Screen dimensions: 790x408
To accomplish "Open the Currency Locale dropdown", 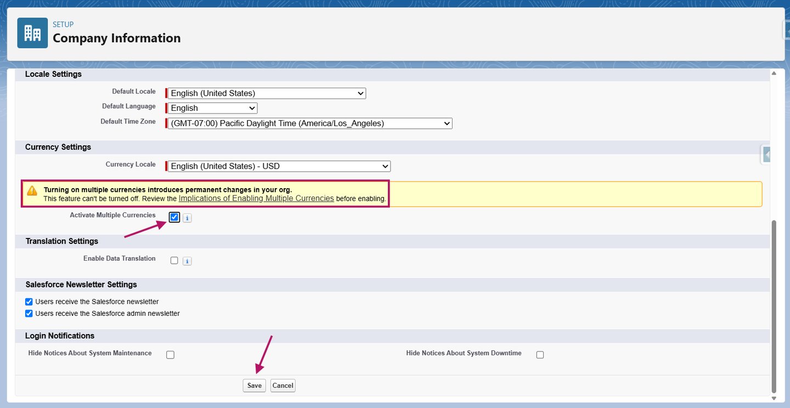I will 279,166.
